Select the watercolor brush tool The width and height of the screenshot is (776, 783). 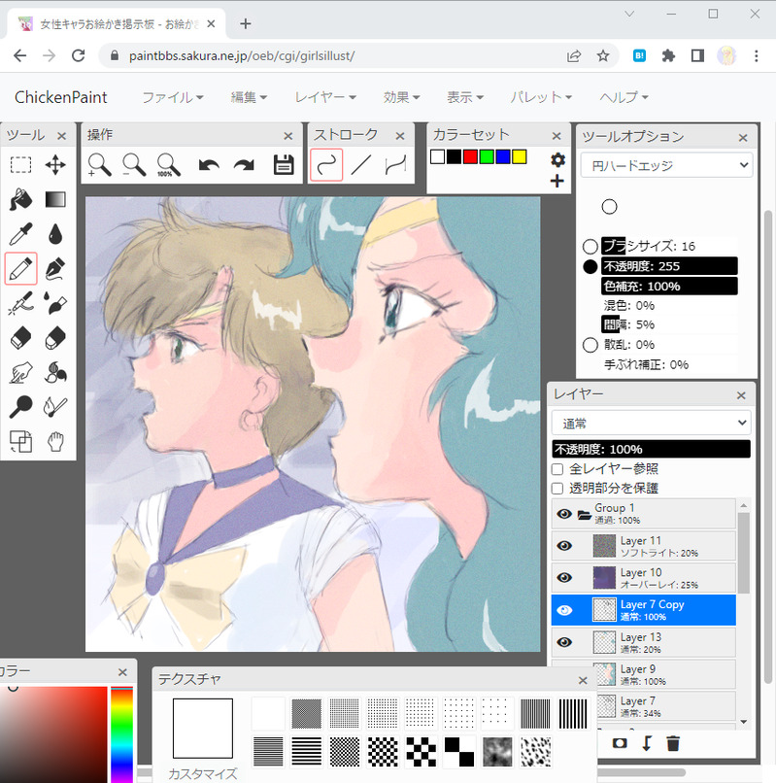click(x=55, y=303)
